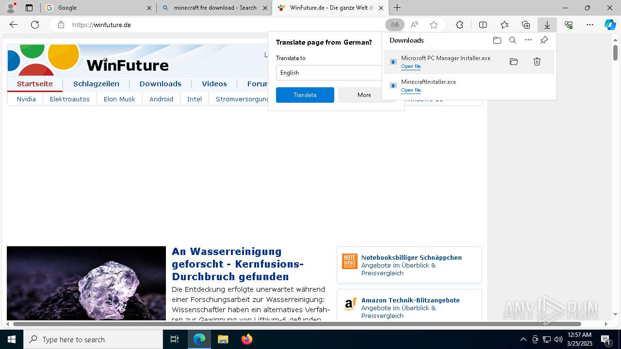Activate the Read aloud icon

tap(414, 25)
